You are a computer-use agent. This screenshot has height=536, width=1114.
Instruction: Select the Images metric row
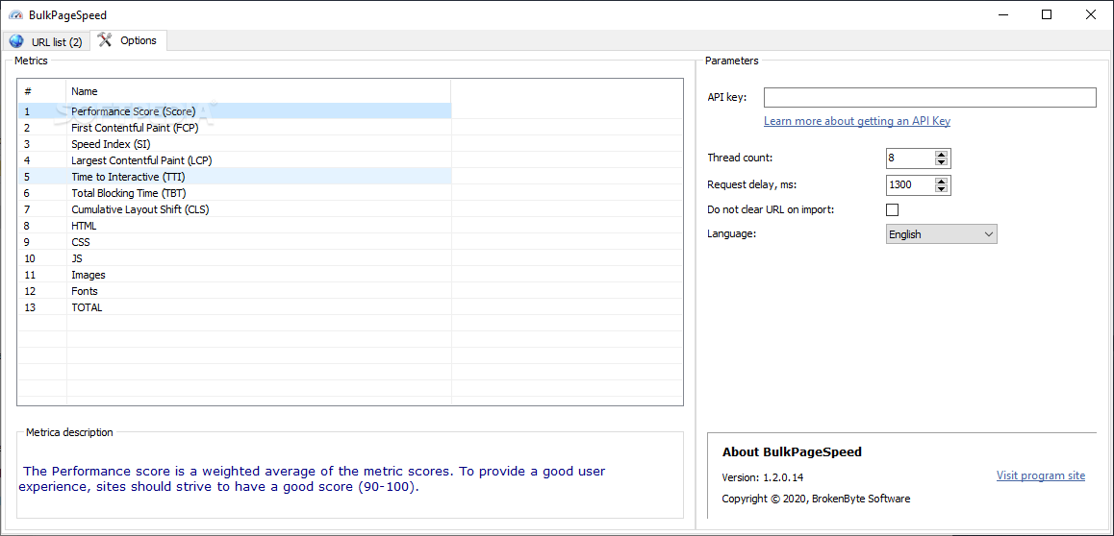coord(235,275)
